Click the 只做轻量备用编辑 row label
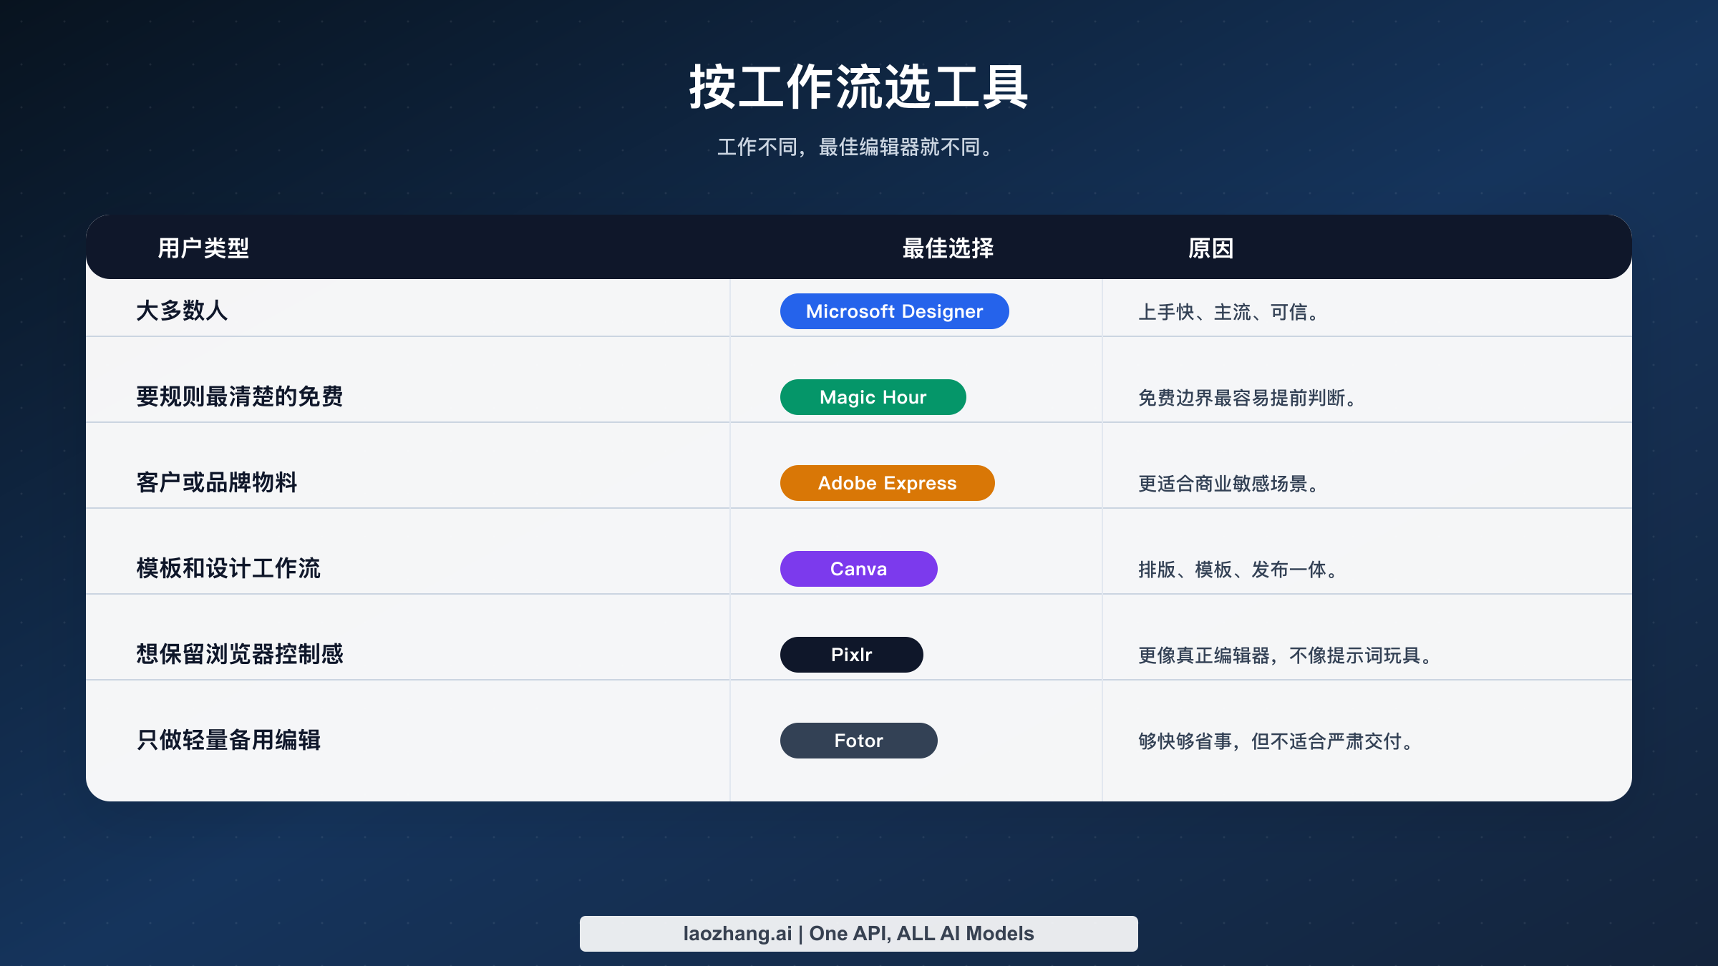This screenshot has height=966, width=1718. pyautogui.click(x=230, y=741)
